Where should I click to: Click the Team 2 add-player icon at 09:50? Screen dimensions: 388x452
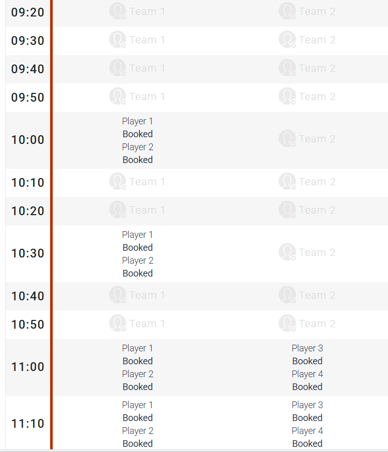pos(287,96)
